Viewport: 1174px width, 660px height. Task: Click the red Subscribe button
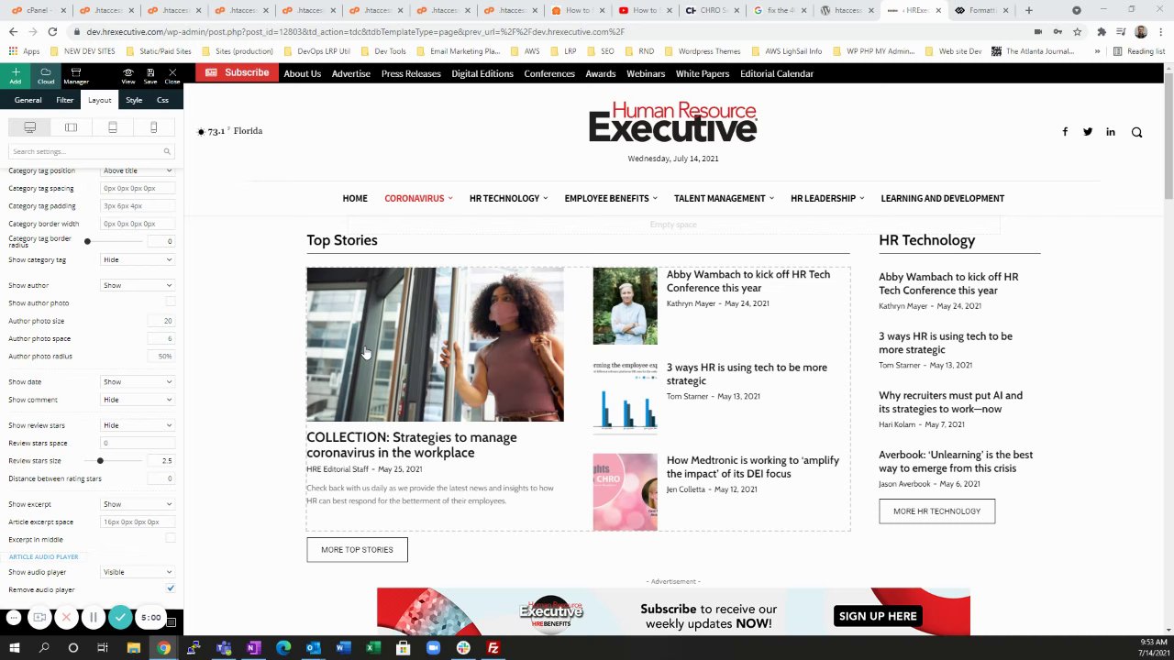pos(237,72)
